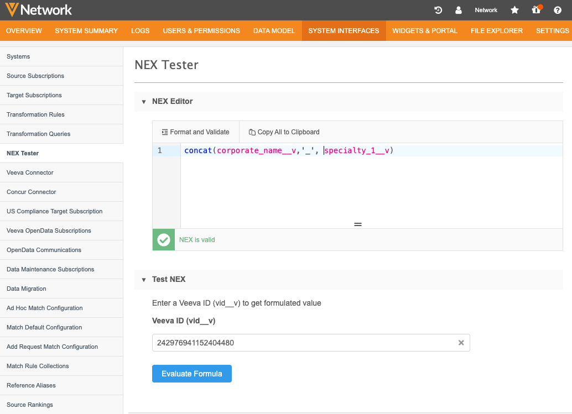The width and height of the screenshot is (572, 414).
Task: Open the user profile icon
Action: pyautogui.click(x=459, y=10)
